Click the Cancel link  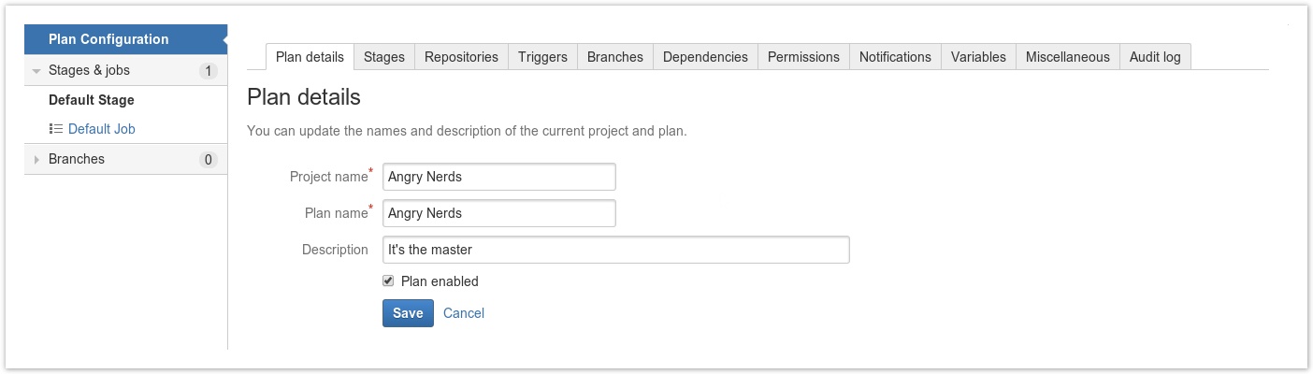pos(464,313)
